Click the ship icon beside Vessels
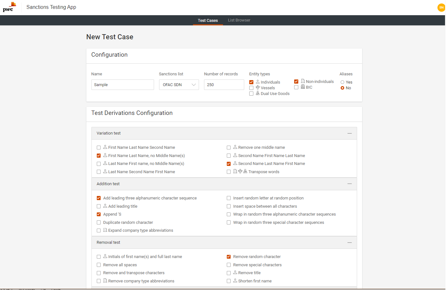The image size is (446, 290). coord(258,87)
